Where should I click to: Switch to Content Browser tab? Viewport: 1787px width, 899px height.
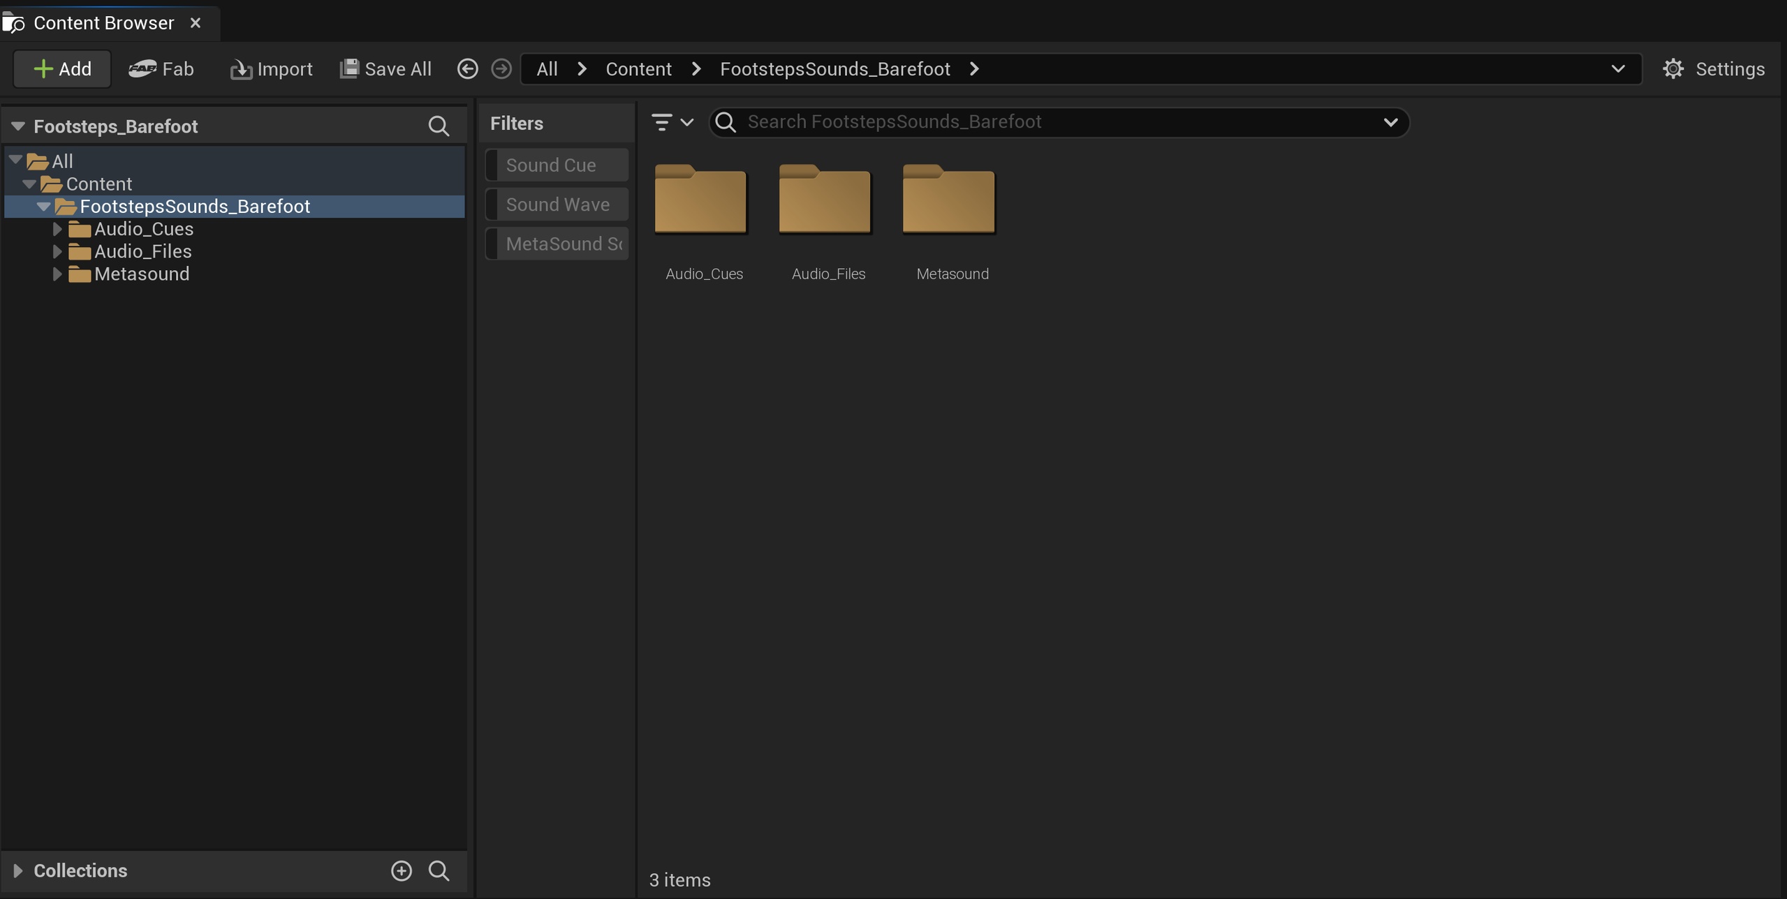(x=103, y=23)
